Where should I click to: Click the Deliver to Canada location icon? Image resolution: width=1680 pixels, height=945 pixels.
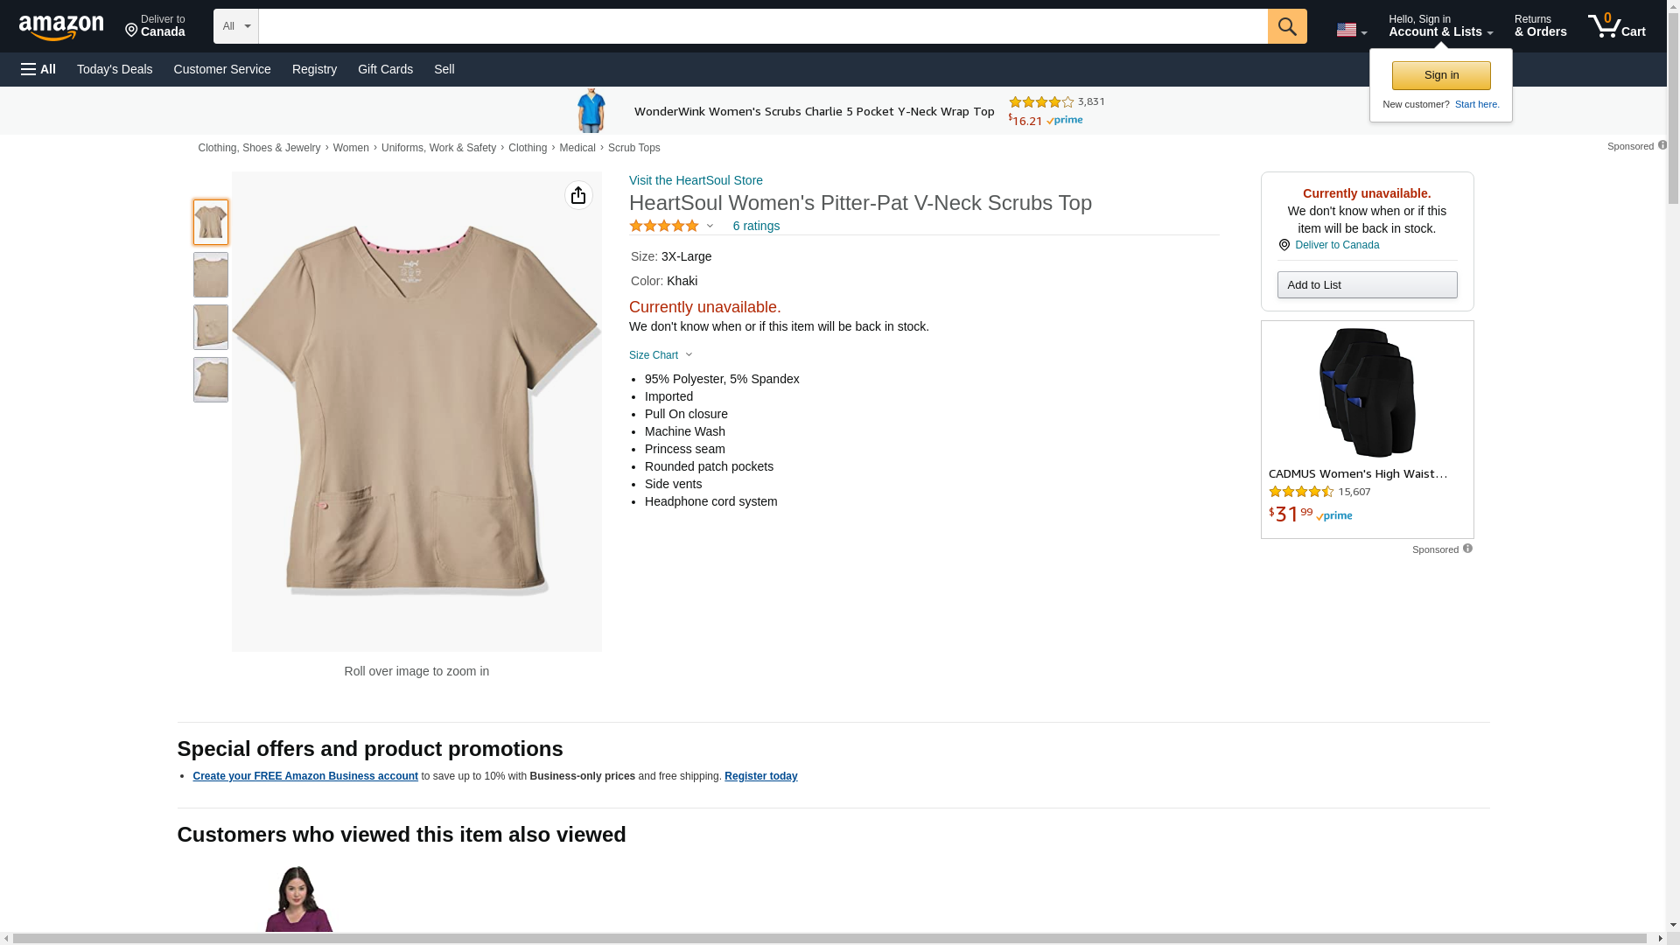point(1284,245)
